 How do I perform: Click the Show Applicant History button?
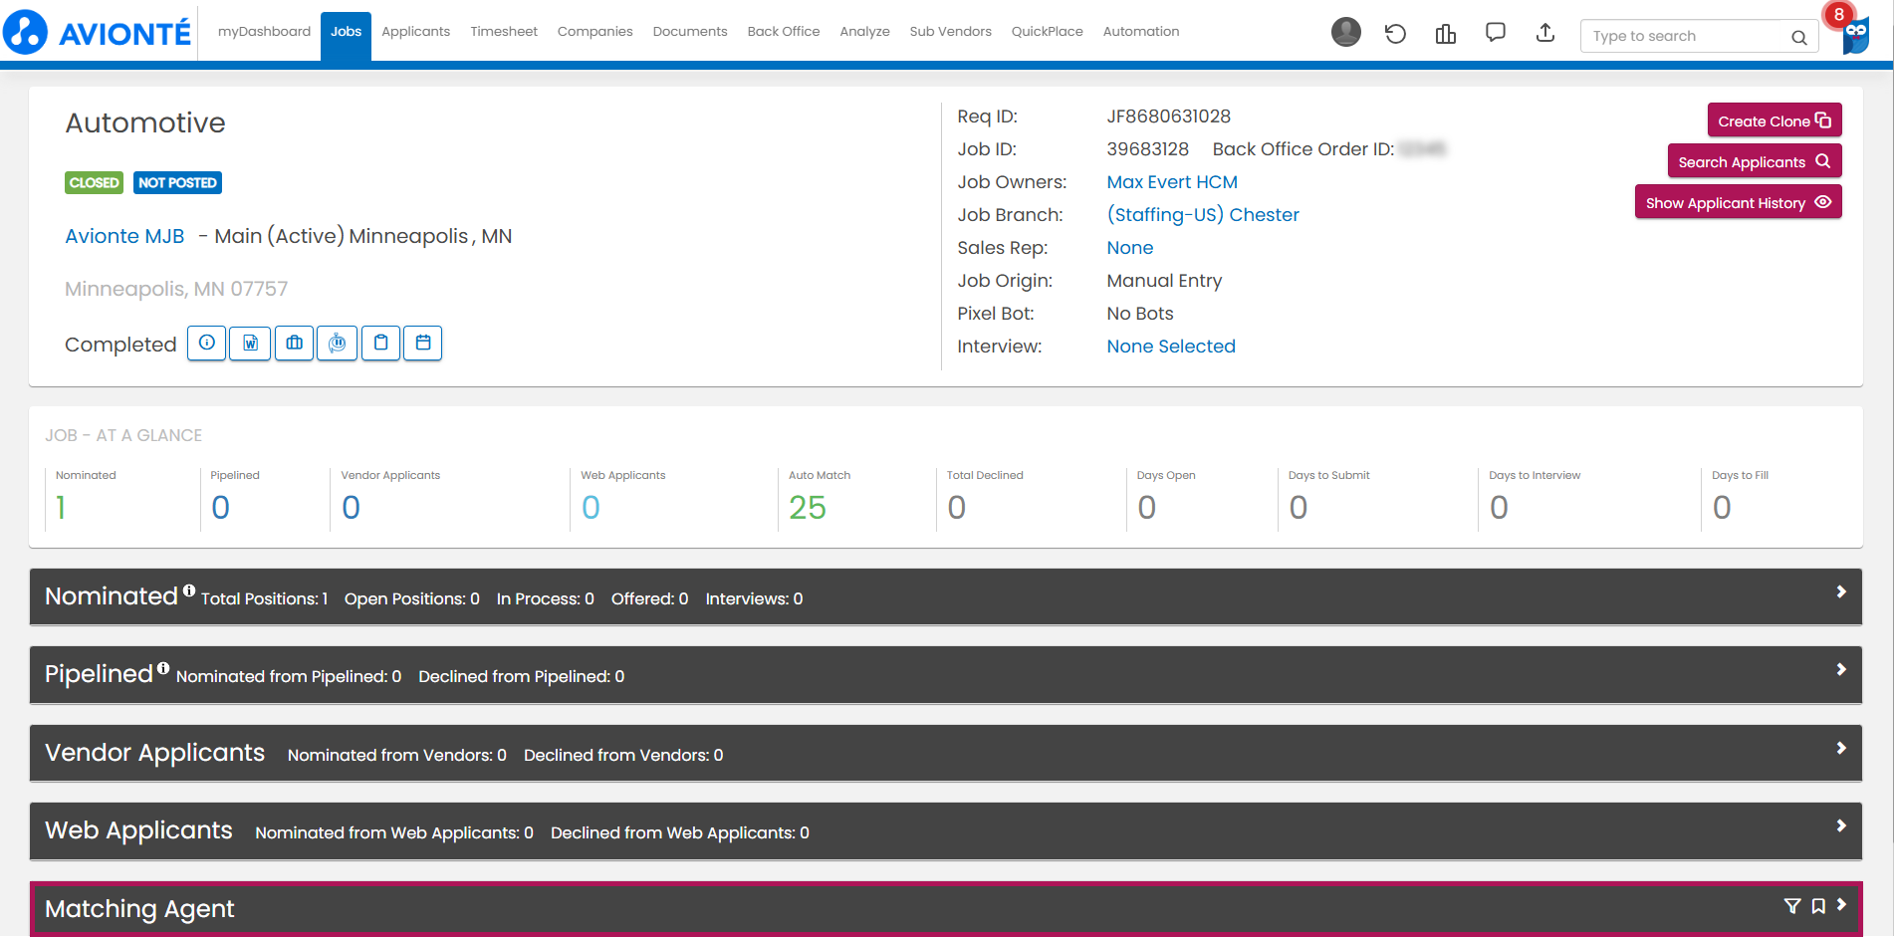click(x=1738, y=202)
